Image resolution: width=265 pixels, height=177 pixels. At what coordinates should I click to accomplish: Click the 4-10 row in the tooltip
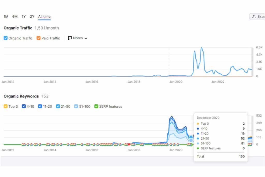point(221,129)
